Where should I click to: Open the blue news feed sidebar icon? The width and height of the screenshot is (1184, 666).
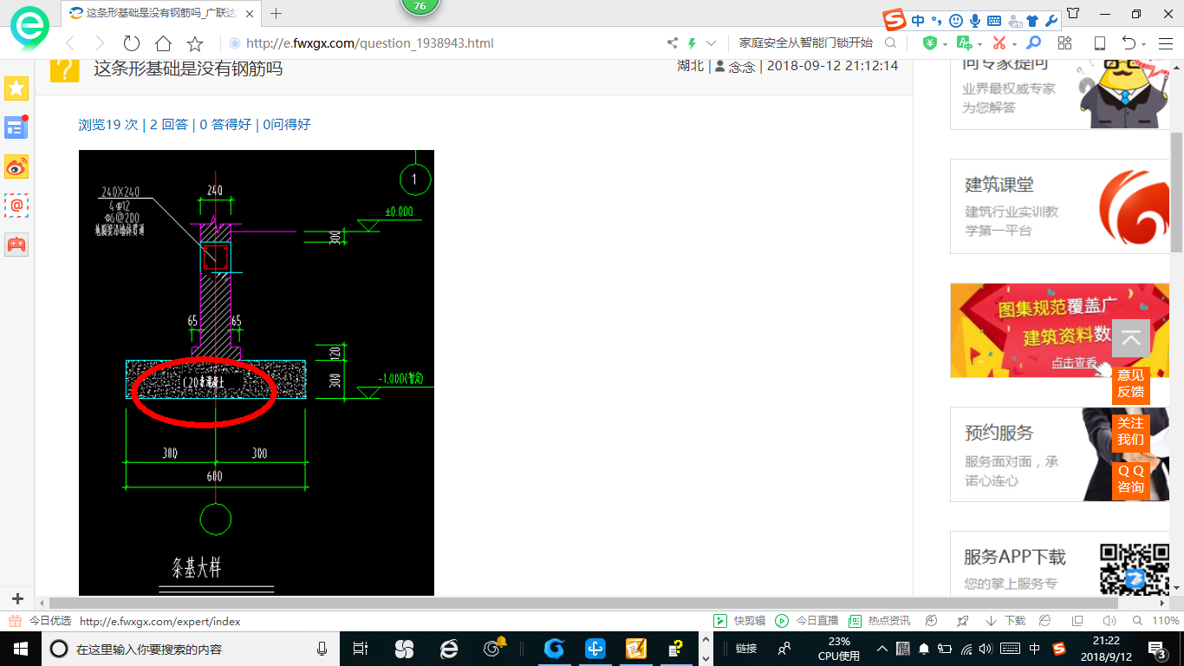pyautogui.click(x=16, y=127)
